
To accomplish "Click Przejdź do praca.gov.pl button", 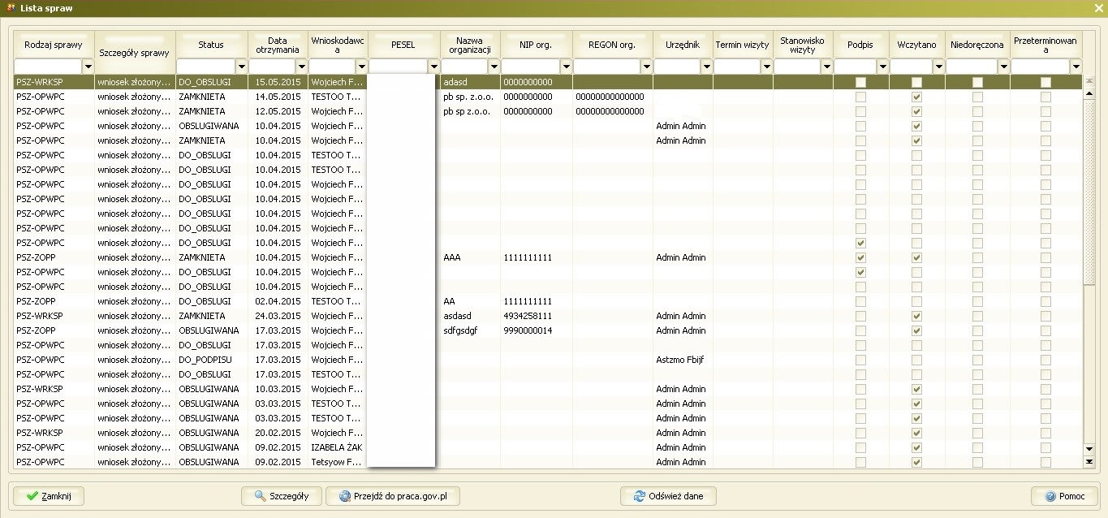I will [393, 496].
